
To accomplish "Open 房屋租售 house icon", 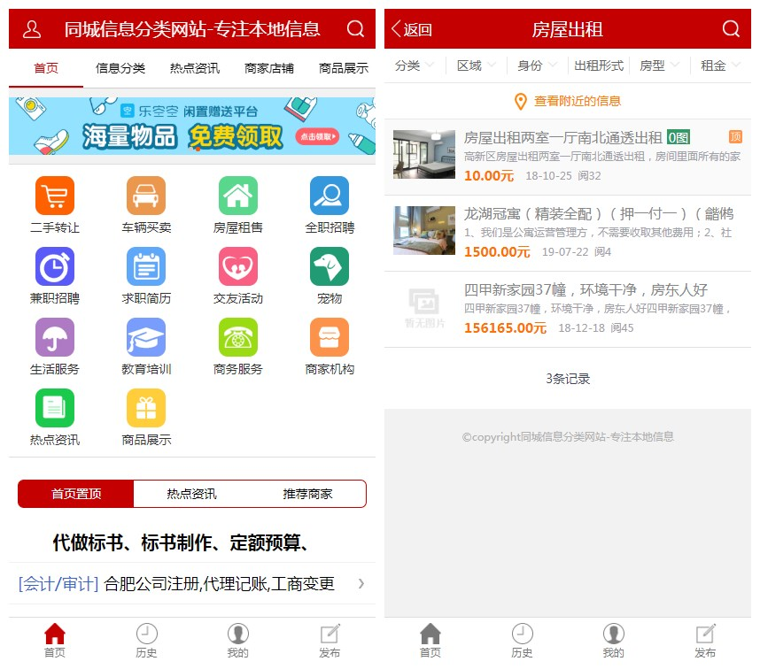I will coord(238,196).
